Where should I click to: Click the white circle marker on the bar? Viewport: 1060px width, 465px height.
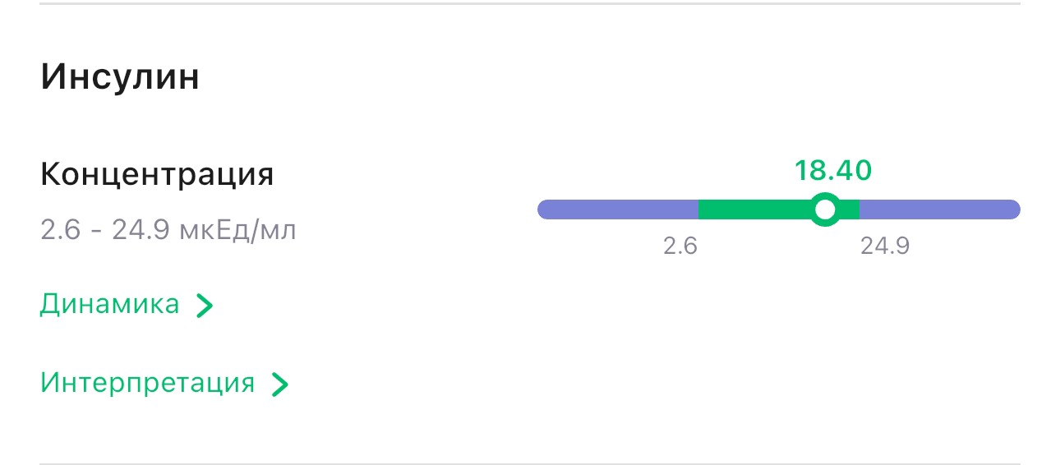point(825,209)
